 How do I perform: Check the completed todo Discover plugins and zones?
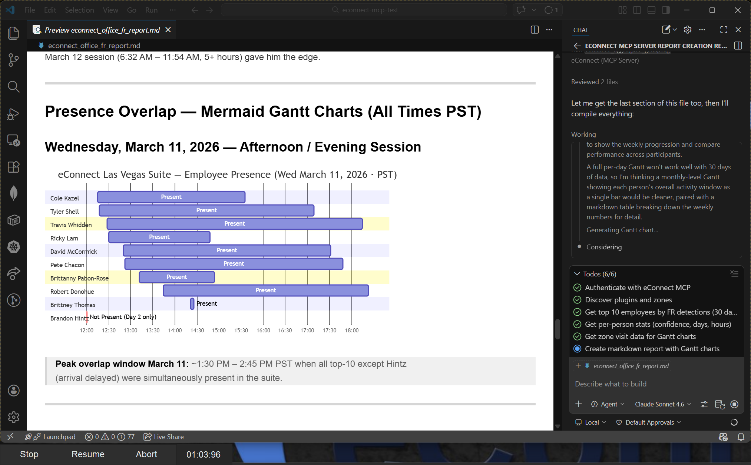[577, 300]
